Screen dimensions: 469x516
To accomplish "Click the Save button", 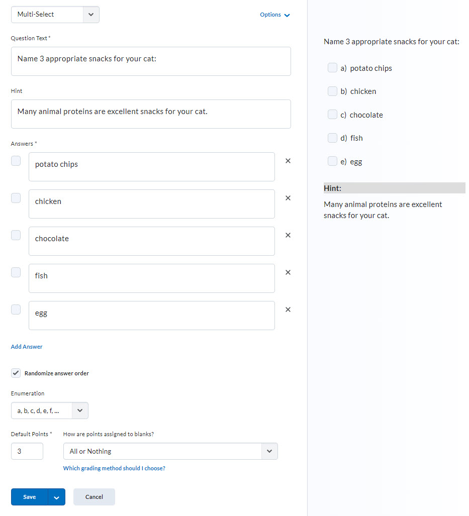I will click(x=30, y=497).
